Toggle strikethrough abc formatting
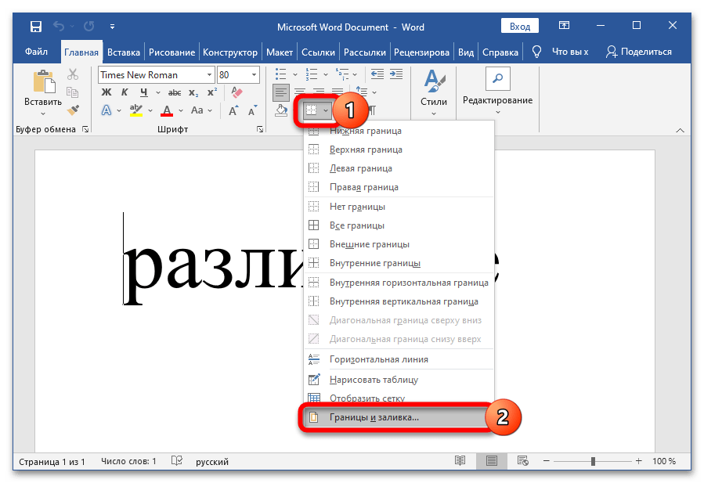This screenshot has height=483, width=704. click(x=175, y=92)
